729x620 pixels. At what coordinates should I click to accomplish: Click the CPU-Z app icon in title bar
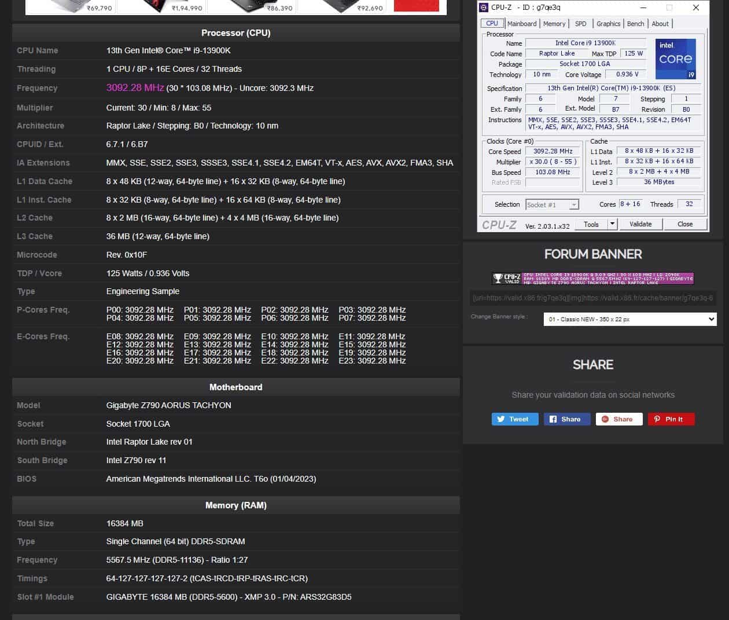[x=484, y=8]
